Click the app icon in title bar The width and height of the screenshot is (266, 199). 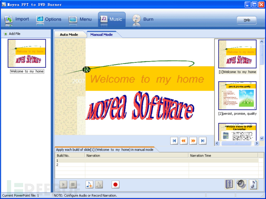(4, 4)
